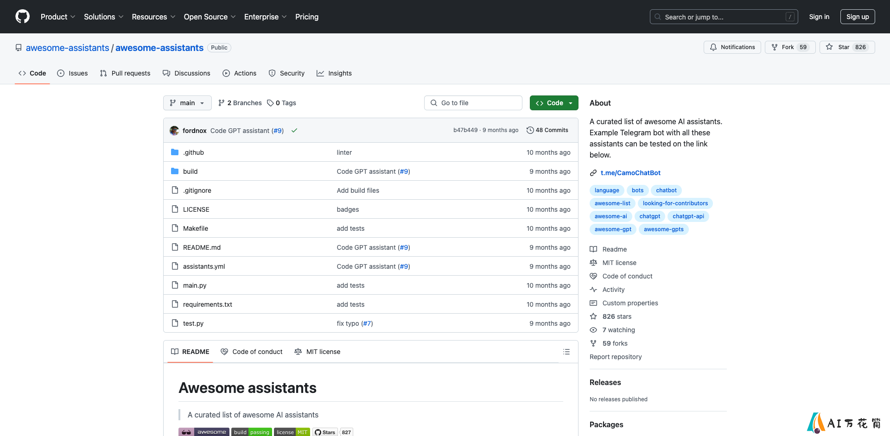
Task: Open the .github folder
Action: (x=193, y=152)
